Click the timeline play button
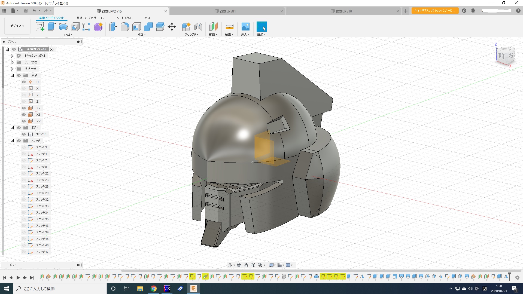The height and width of the screenshot is (294, 523). [18, 278]
